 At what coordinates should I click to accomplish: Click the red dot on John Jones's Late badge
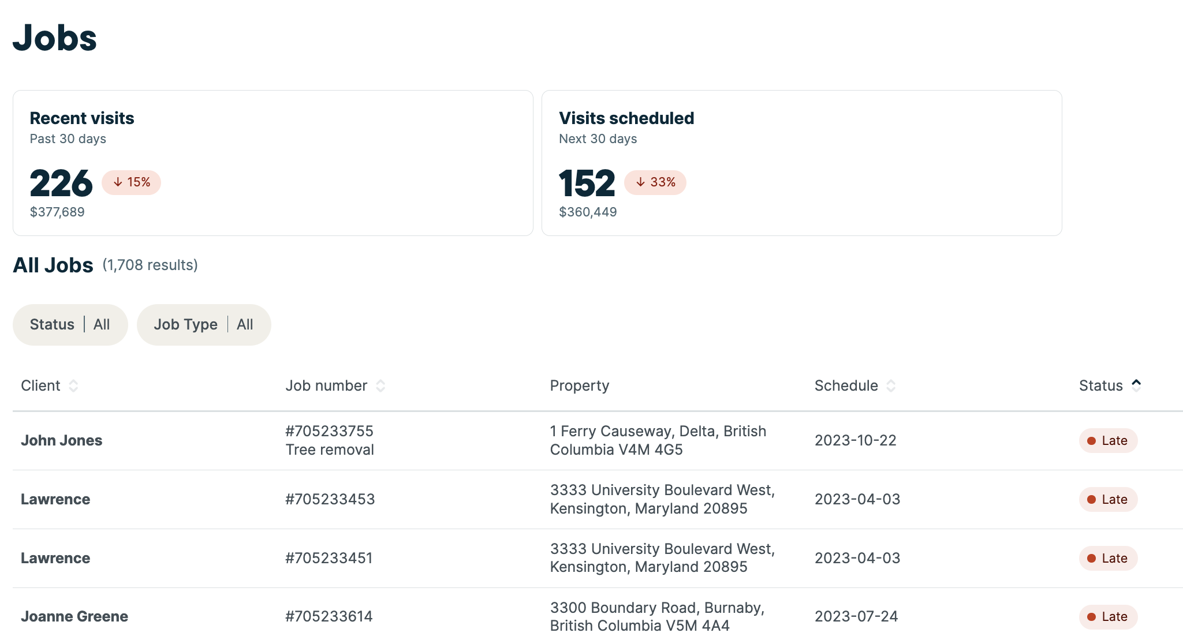coord(1091,440)
